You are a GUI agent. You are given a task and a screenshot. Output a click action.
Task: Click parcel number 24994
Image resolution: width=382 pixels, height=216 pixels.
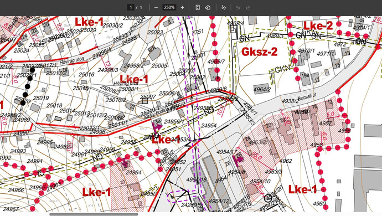34,161
